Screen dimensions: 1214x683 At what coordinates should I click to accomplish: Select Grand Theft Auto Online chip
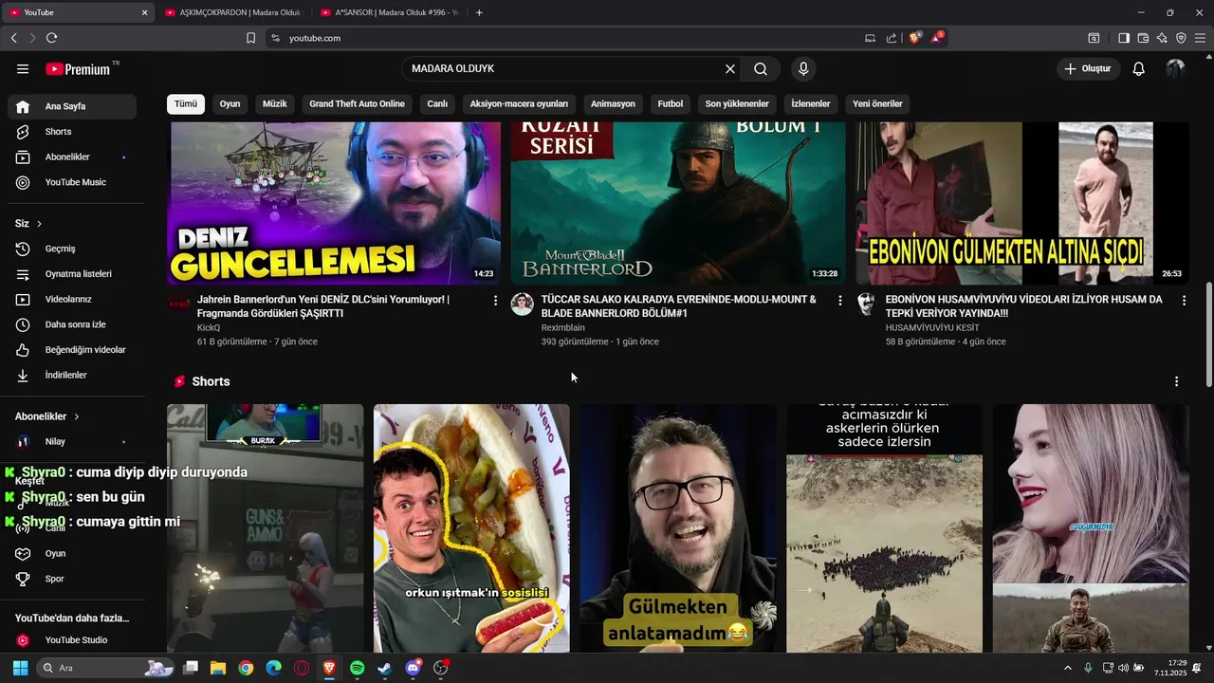click(x=357, y=103)
